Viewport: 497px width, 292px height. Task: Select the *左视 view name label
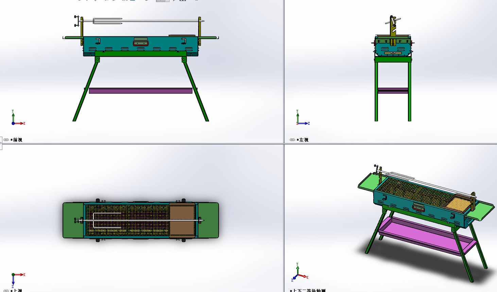(303, 140)
